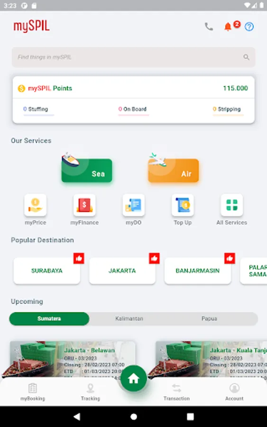Open the Tracking bottom tab

[x=91, y=391]
